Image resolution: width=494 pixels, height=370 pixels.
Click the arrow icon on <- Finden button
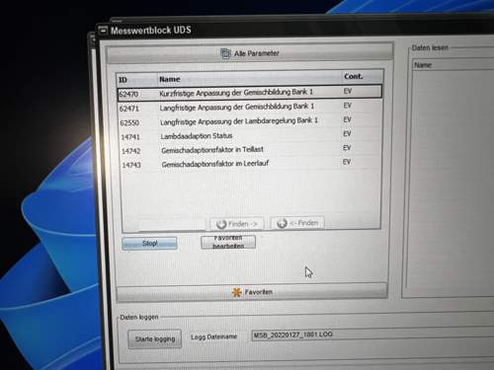[x=282, y=224]
